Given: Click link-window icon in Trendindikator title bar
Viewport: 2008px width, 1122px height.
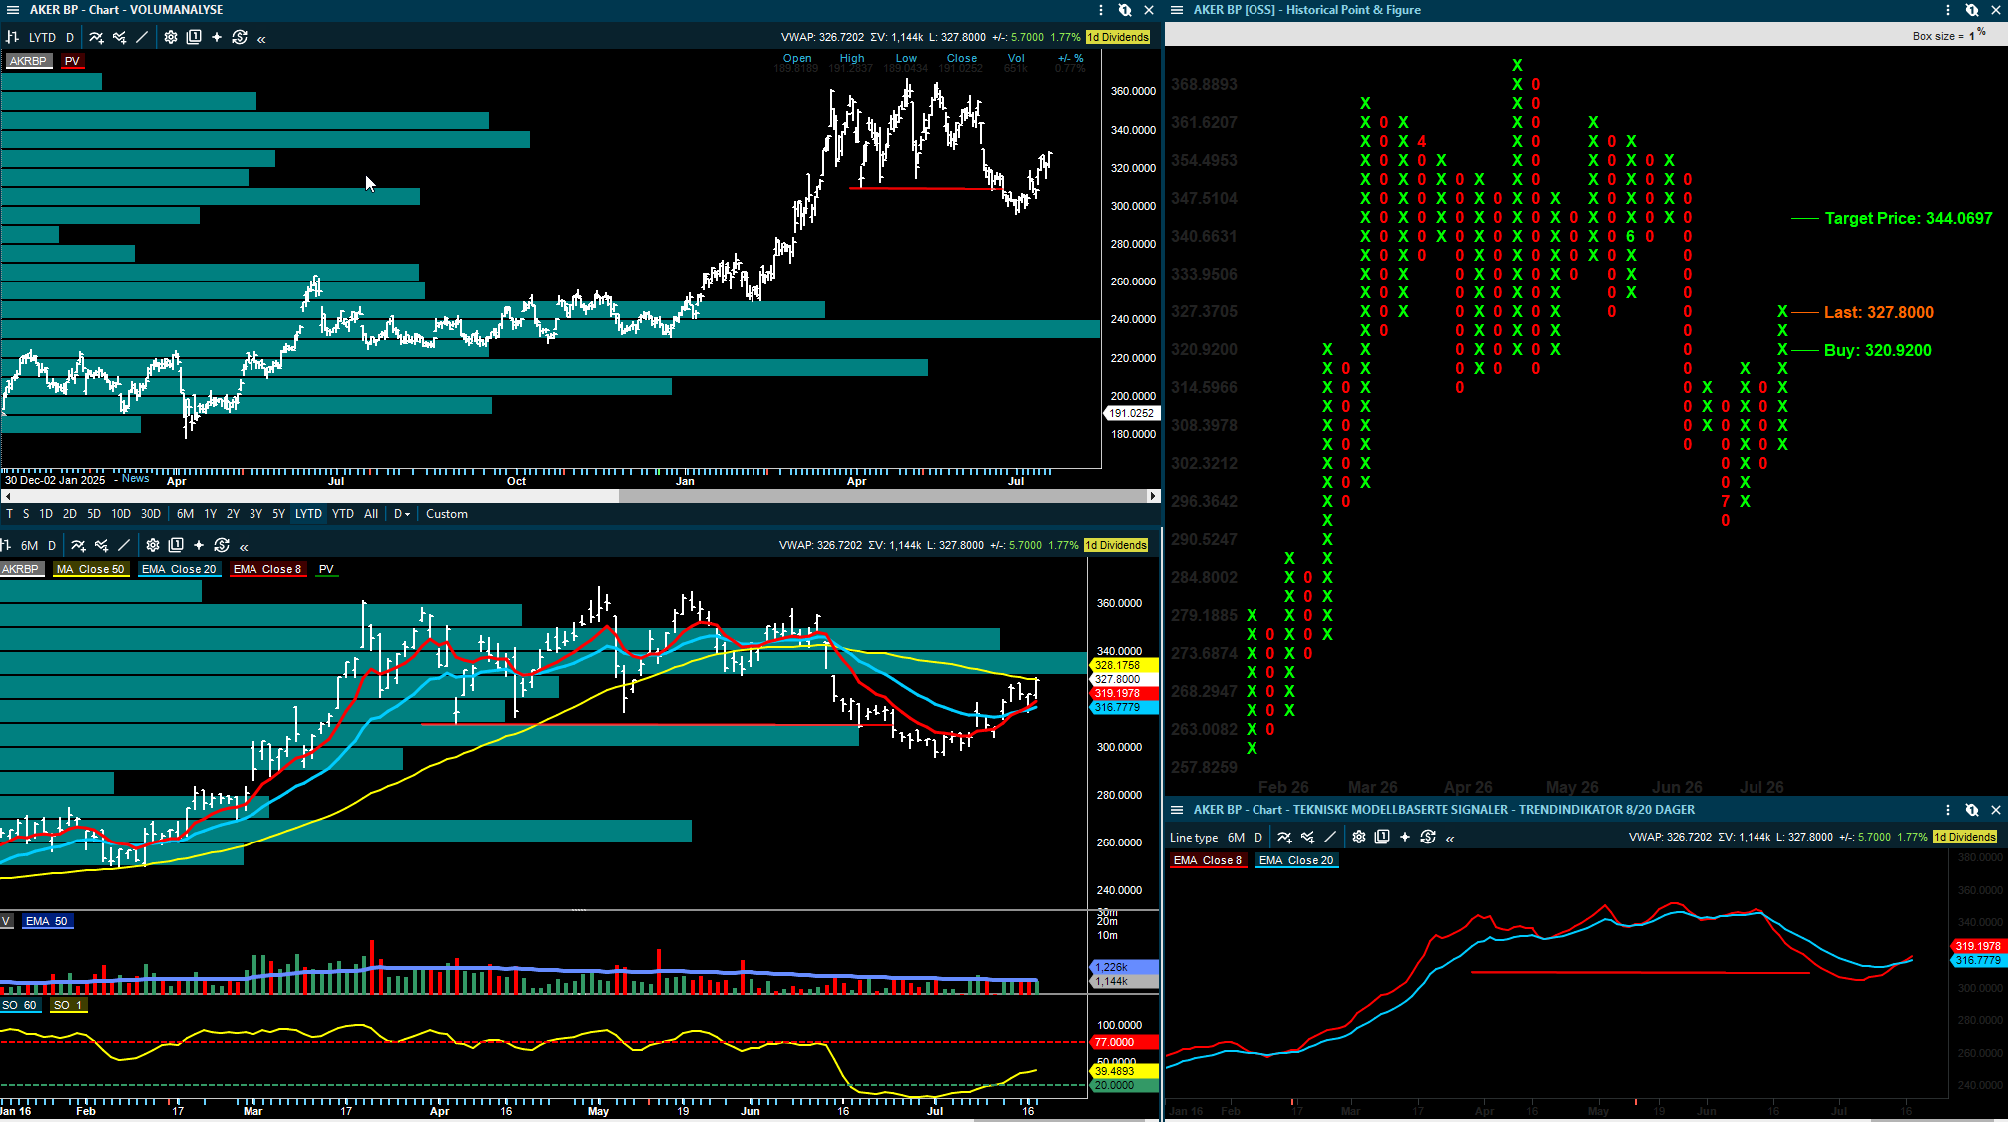Looking at the screenshot, I should tap(1972, 810).
